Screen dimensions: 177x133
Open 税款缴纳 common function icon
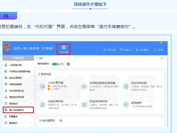point(126,105)
